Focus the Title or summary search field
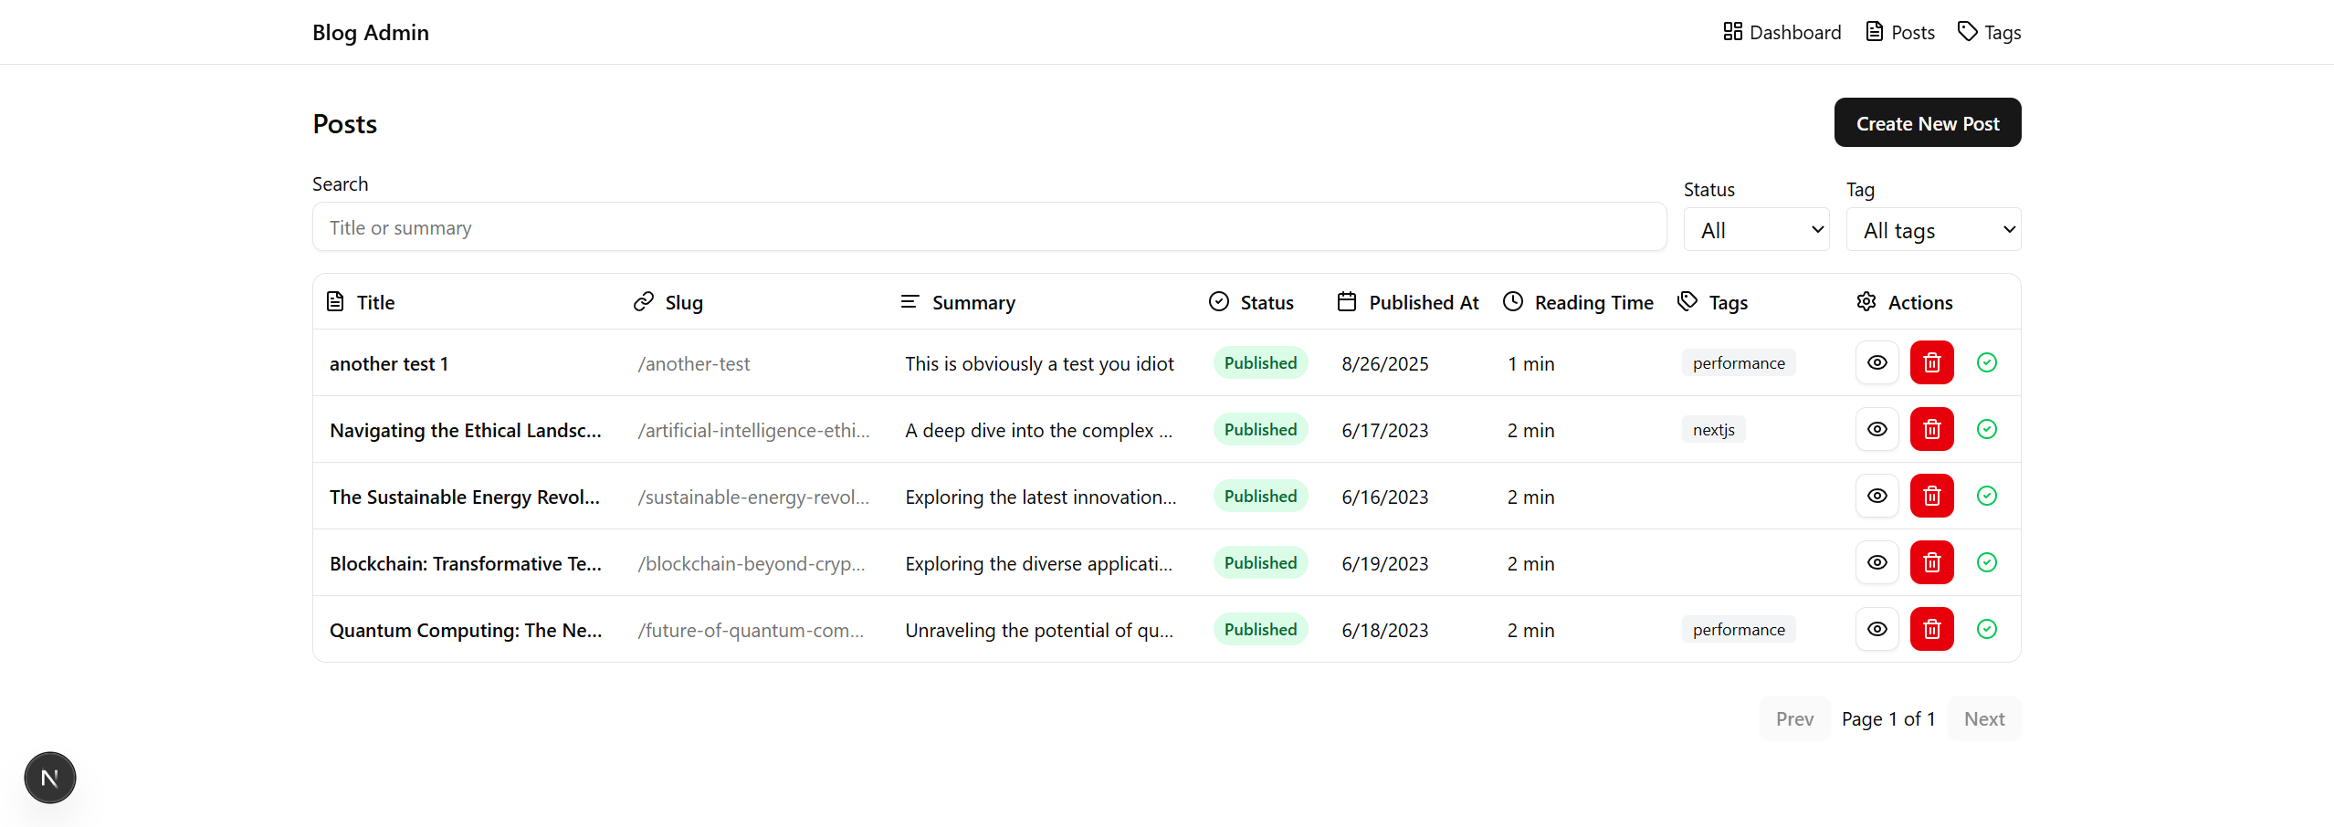 coord(989,227)
